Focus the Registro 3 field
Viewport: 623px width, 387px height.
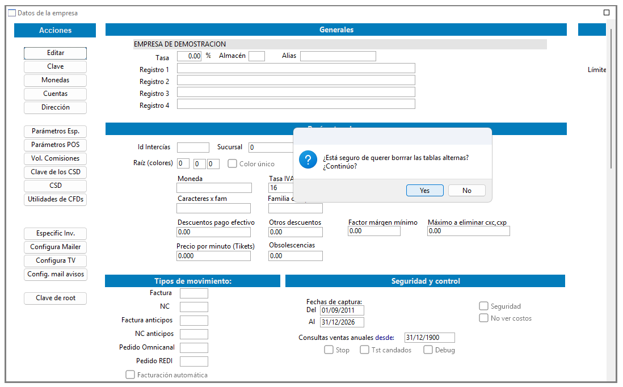(x=296, y=92)
